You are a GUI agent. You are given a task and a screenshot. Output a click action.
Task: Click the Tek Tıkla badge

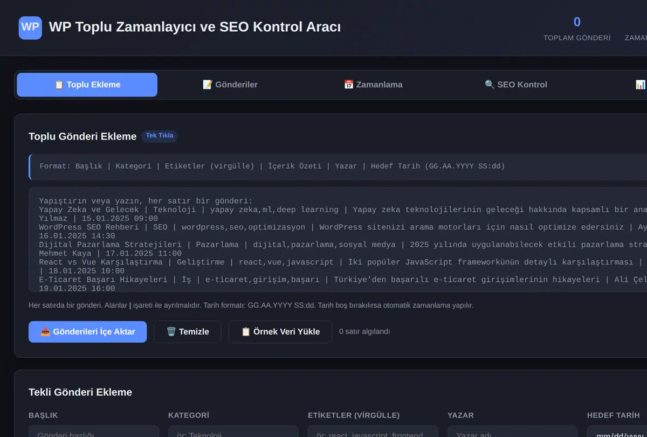tap(160, 136)
